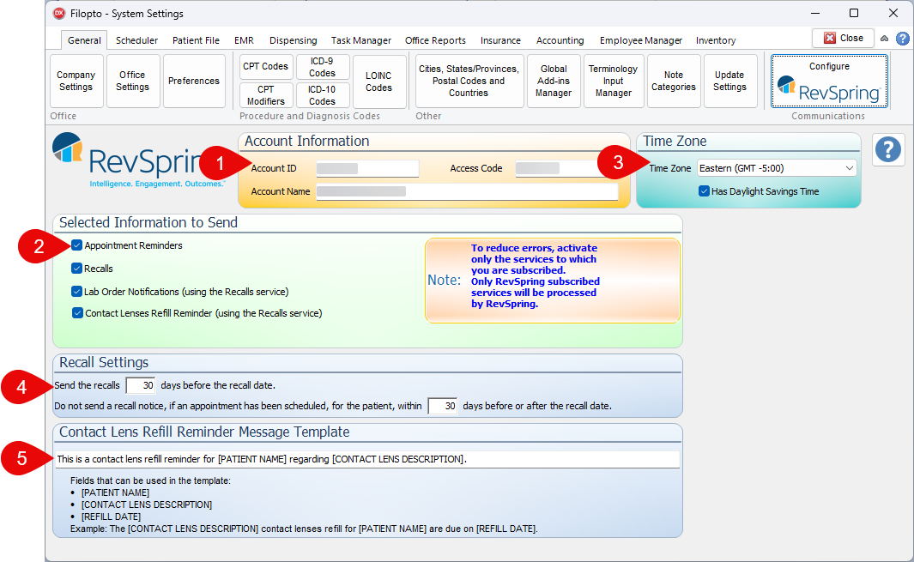Click the blue 'To reduce errors' note text

click(536, 275)
